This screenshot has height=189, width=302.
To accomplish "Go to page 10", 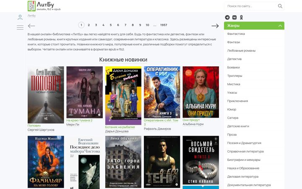I will pos(147,25).
